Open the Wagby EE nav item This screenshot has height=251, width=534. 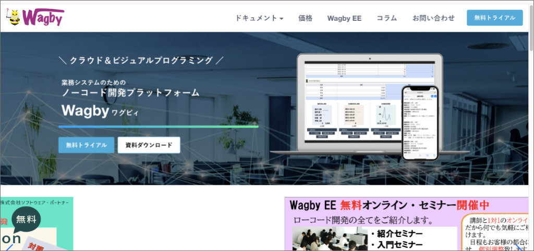pos(344,18)
